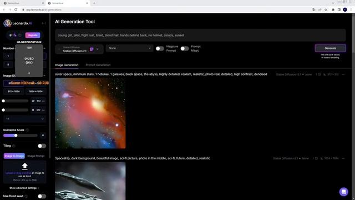Image resolution: width=355 pixels, height=200 pixels.
Task: Click the Leonardo.Ai avatar logo
Action: (x=7, y=23)
